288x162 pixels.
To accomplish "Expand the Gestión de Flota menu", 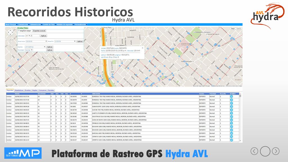I will click(x=49, y=24).
